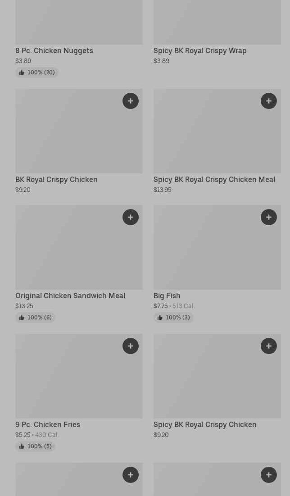290x496 pixels.
Task: Click plus button on Big Fish
Action: tap(269, 217)
